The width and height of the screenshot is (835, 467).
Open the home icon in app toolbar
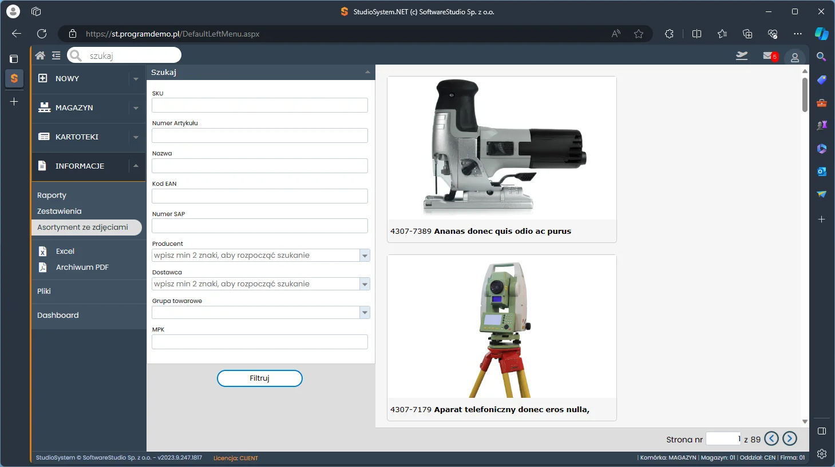click(x=40, y=55)
